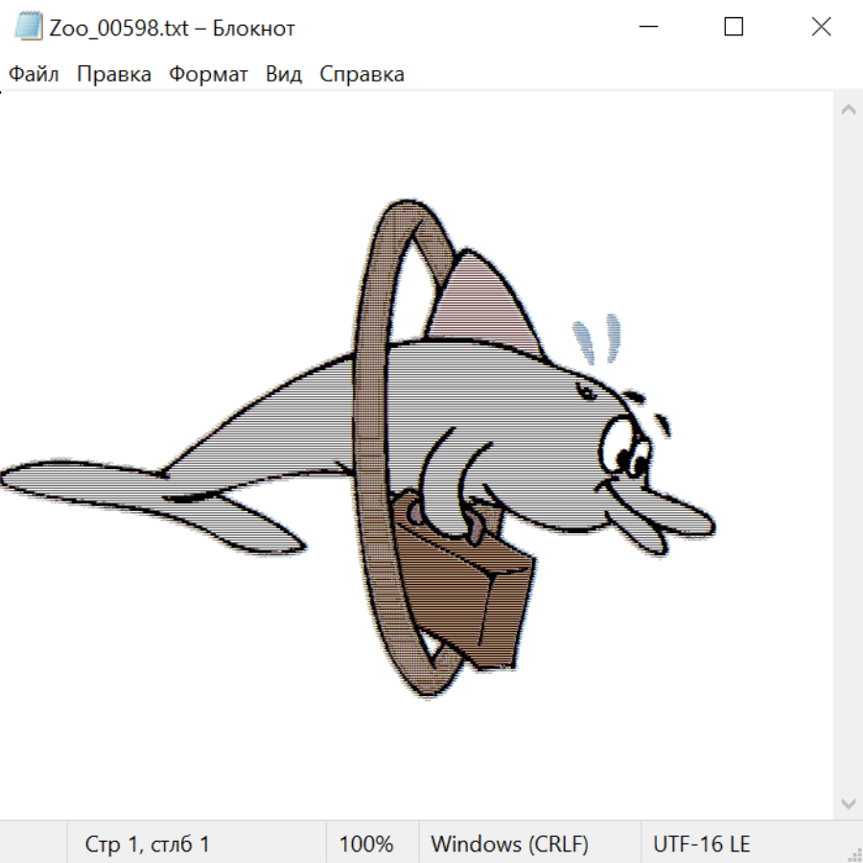Click the Notepad icon in the title bar

pyautogui.click(x=30, y=27)
